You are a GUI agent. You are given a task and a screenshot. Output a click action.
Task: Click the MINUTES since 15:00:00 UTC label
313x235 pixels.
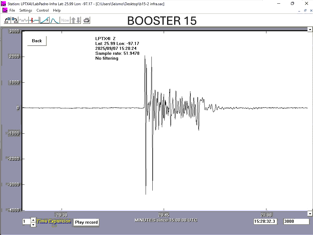coord(166,220)
